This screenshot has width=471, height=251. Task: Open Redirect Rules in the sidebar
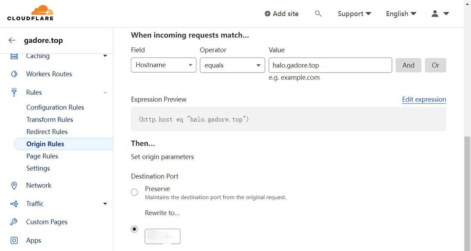tap(47, 132)
